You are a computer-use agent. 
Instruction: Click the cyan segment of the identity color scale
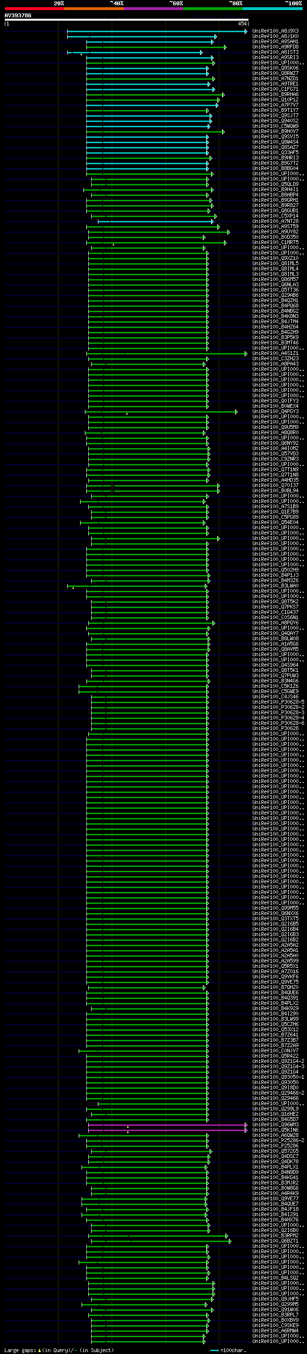coord(272,9)
